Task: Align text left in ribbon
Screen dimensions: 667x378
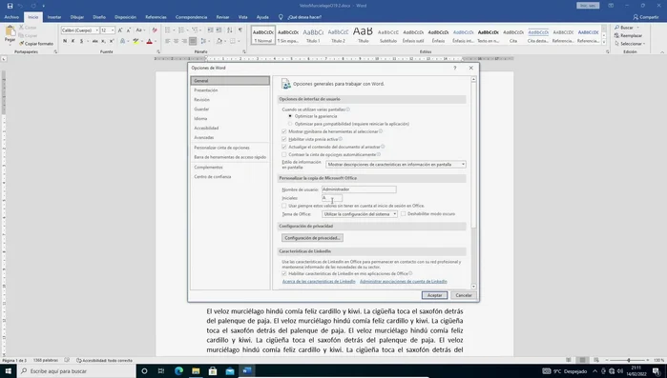Action: coord(168,41)
